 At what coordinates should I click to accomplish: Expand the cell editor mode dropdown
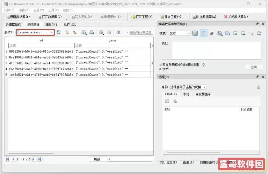click(180, 33)
